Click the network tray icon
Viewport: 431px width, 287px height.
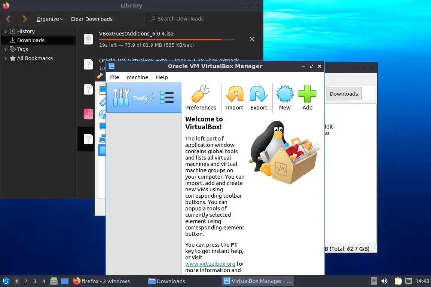409,281
